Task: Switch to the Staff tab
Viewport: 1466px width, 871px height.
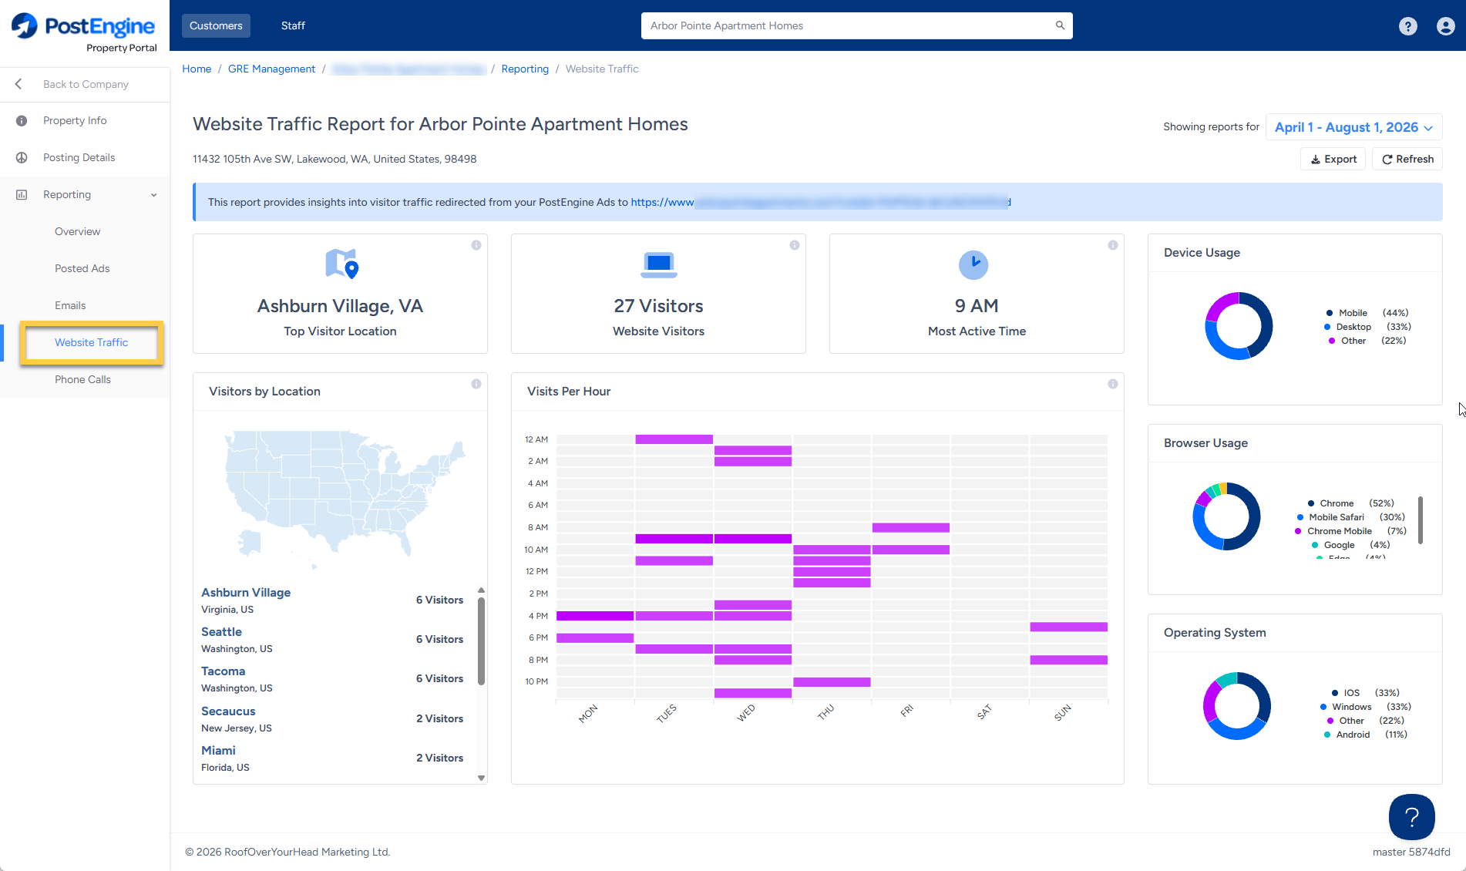Action: [x=293, y=25]
